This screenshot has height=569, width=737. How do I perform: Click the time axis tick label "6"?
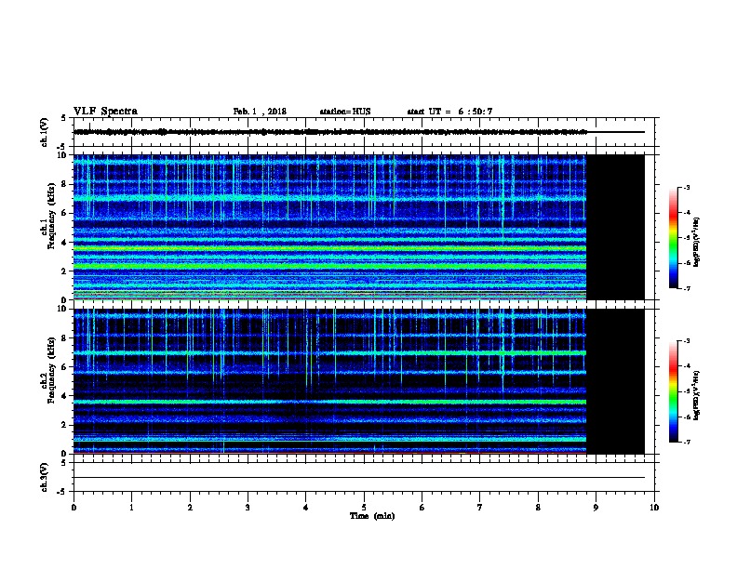(422, 507)
